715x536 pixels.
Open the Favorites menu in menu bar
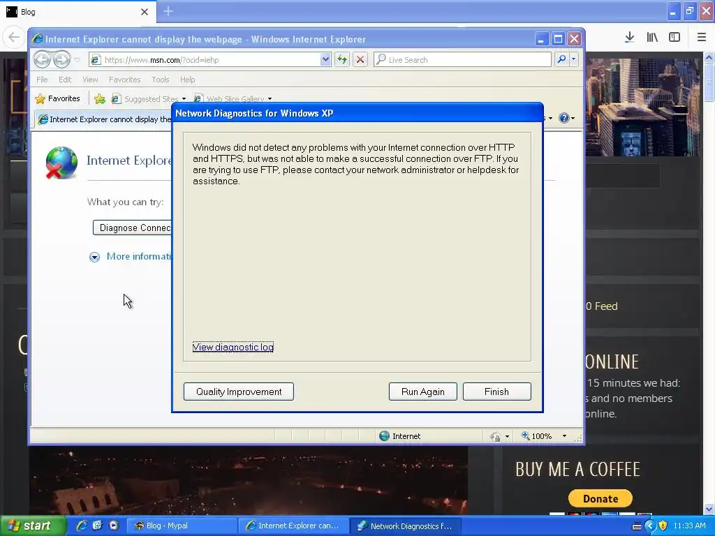(124, 80)
